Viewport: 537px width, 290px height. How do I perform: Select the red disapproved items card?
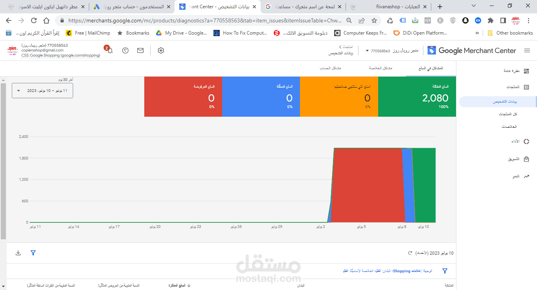point(183,97)
